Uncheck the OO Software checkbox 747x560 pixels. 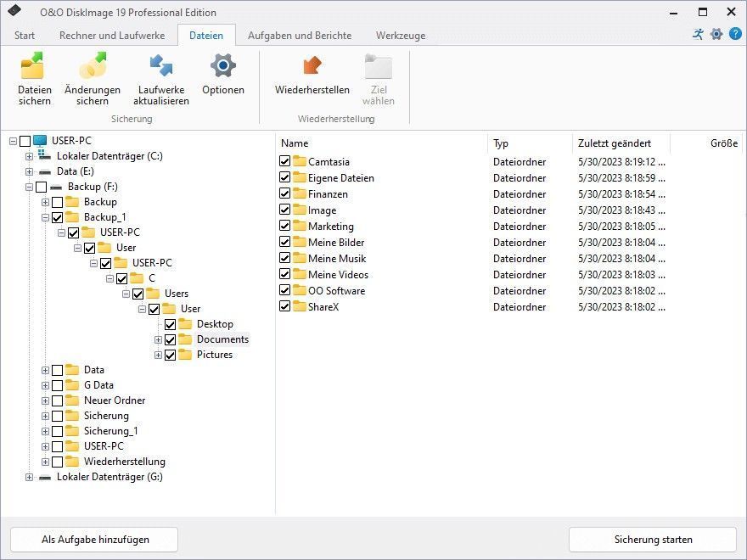click(285, 290)
